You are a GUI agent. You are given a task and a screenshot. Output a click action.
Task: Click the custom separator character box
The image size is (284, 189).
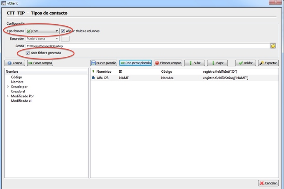pos(65,39)
